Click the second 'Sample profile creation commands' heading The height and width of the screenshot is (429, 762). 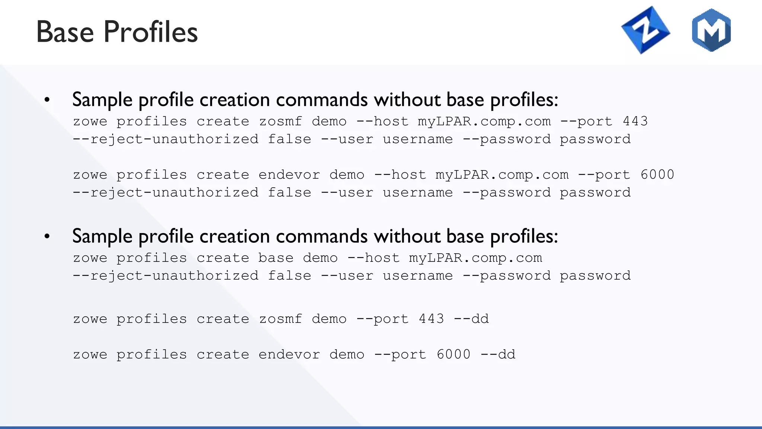point(315,236)
